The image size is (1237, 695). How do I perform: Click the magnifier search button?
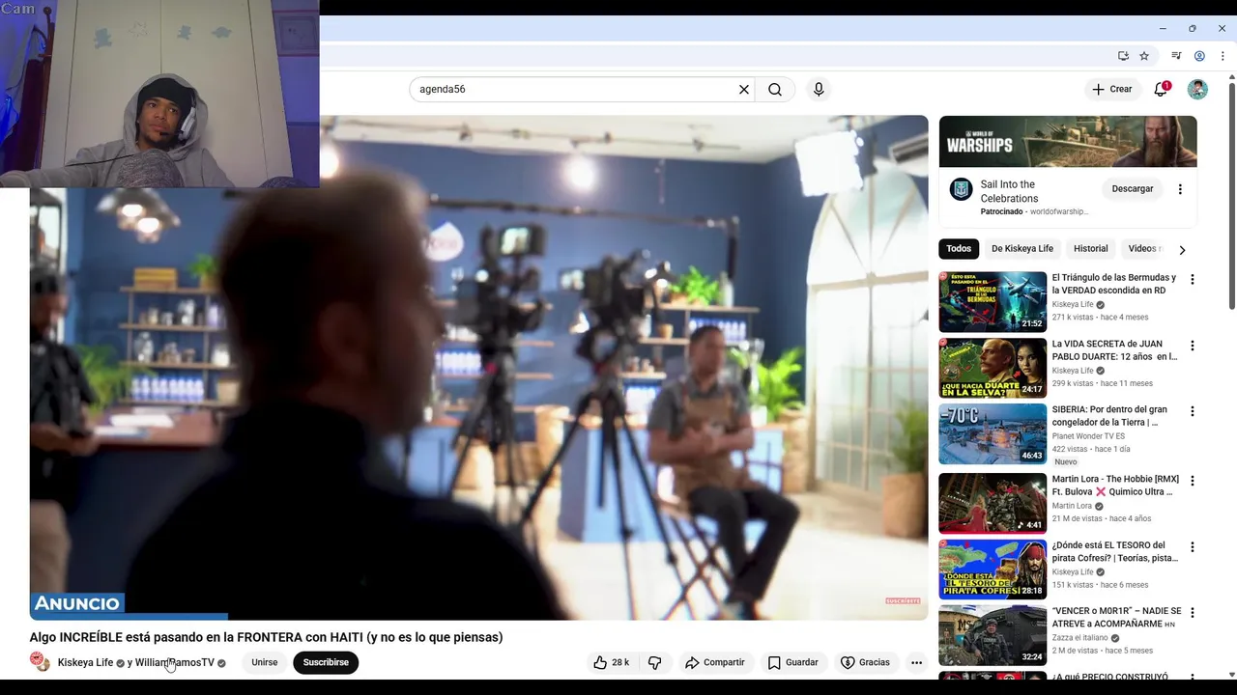pos(775,89)
